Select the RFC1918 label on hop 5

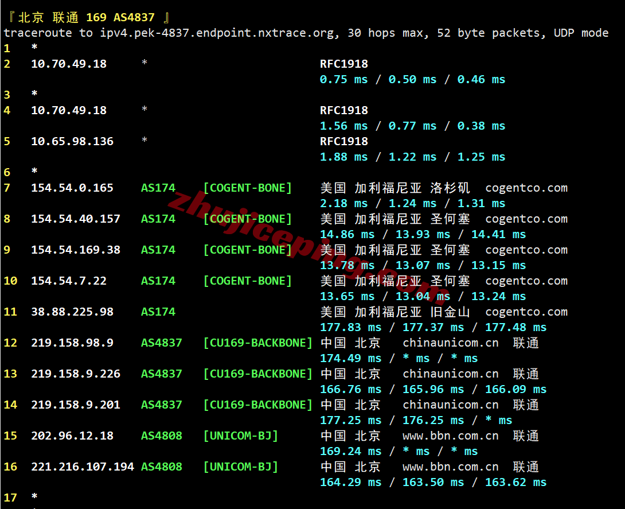pyautogui.click(x=343, y=141)
